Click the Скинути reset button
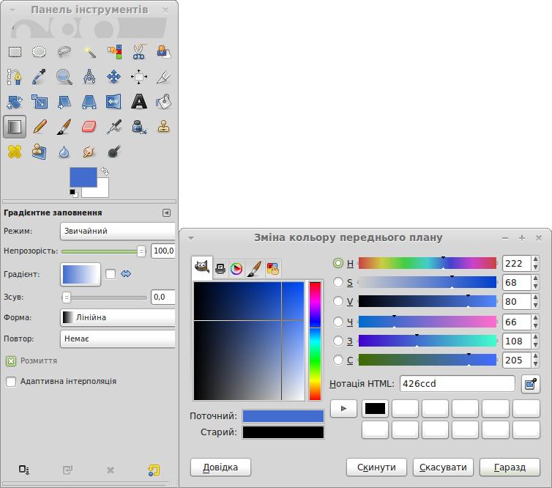The image size is (552, 488). click(376, 467)
